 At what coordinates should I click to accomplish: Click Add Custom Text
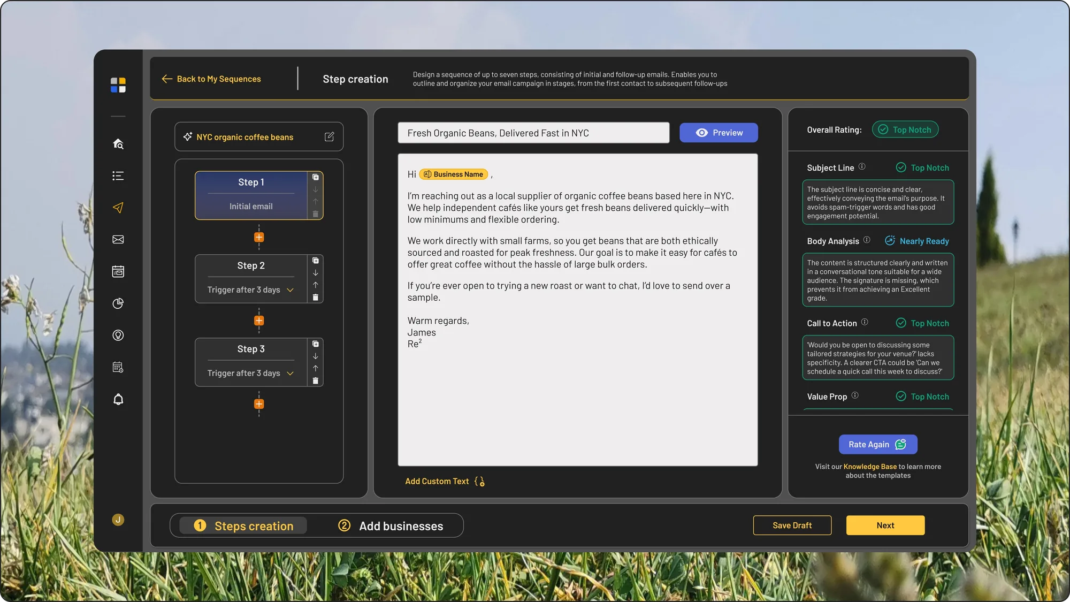coord(445,481)
